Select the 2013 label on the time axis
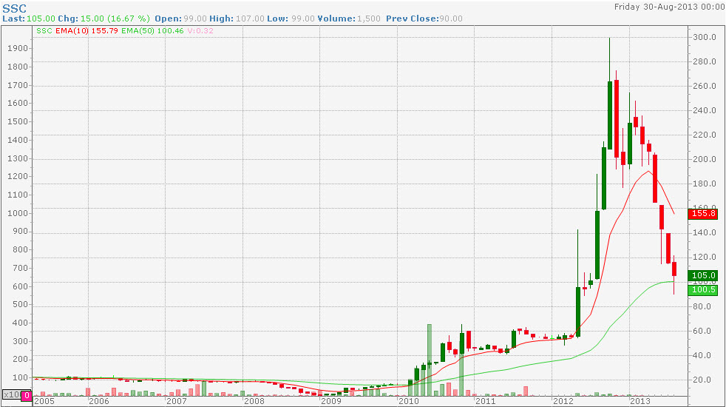This screenshot has width=726, height=407. point(640,401)
